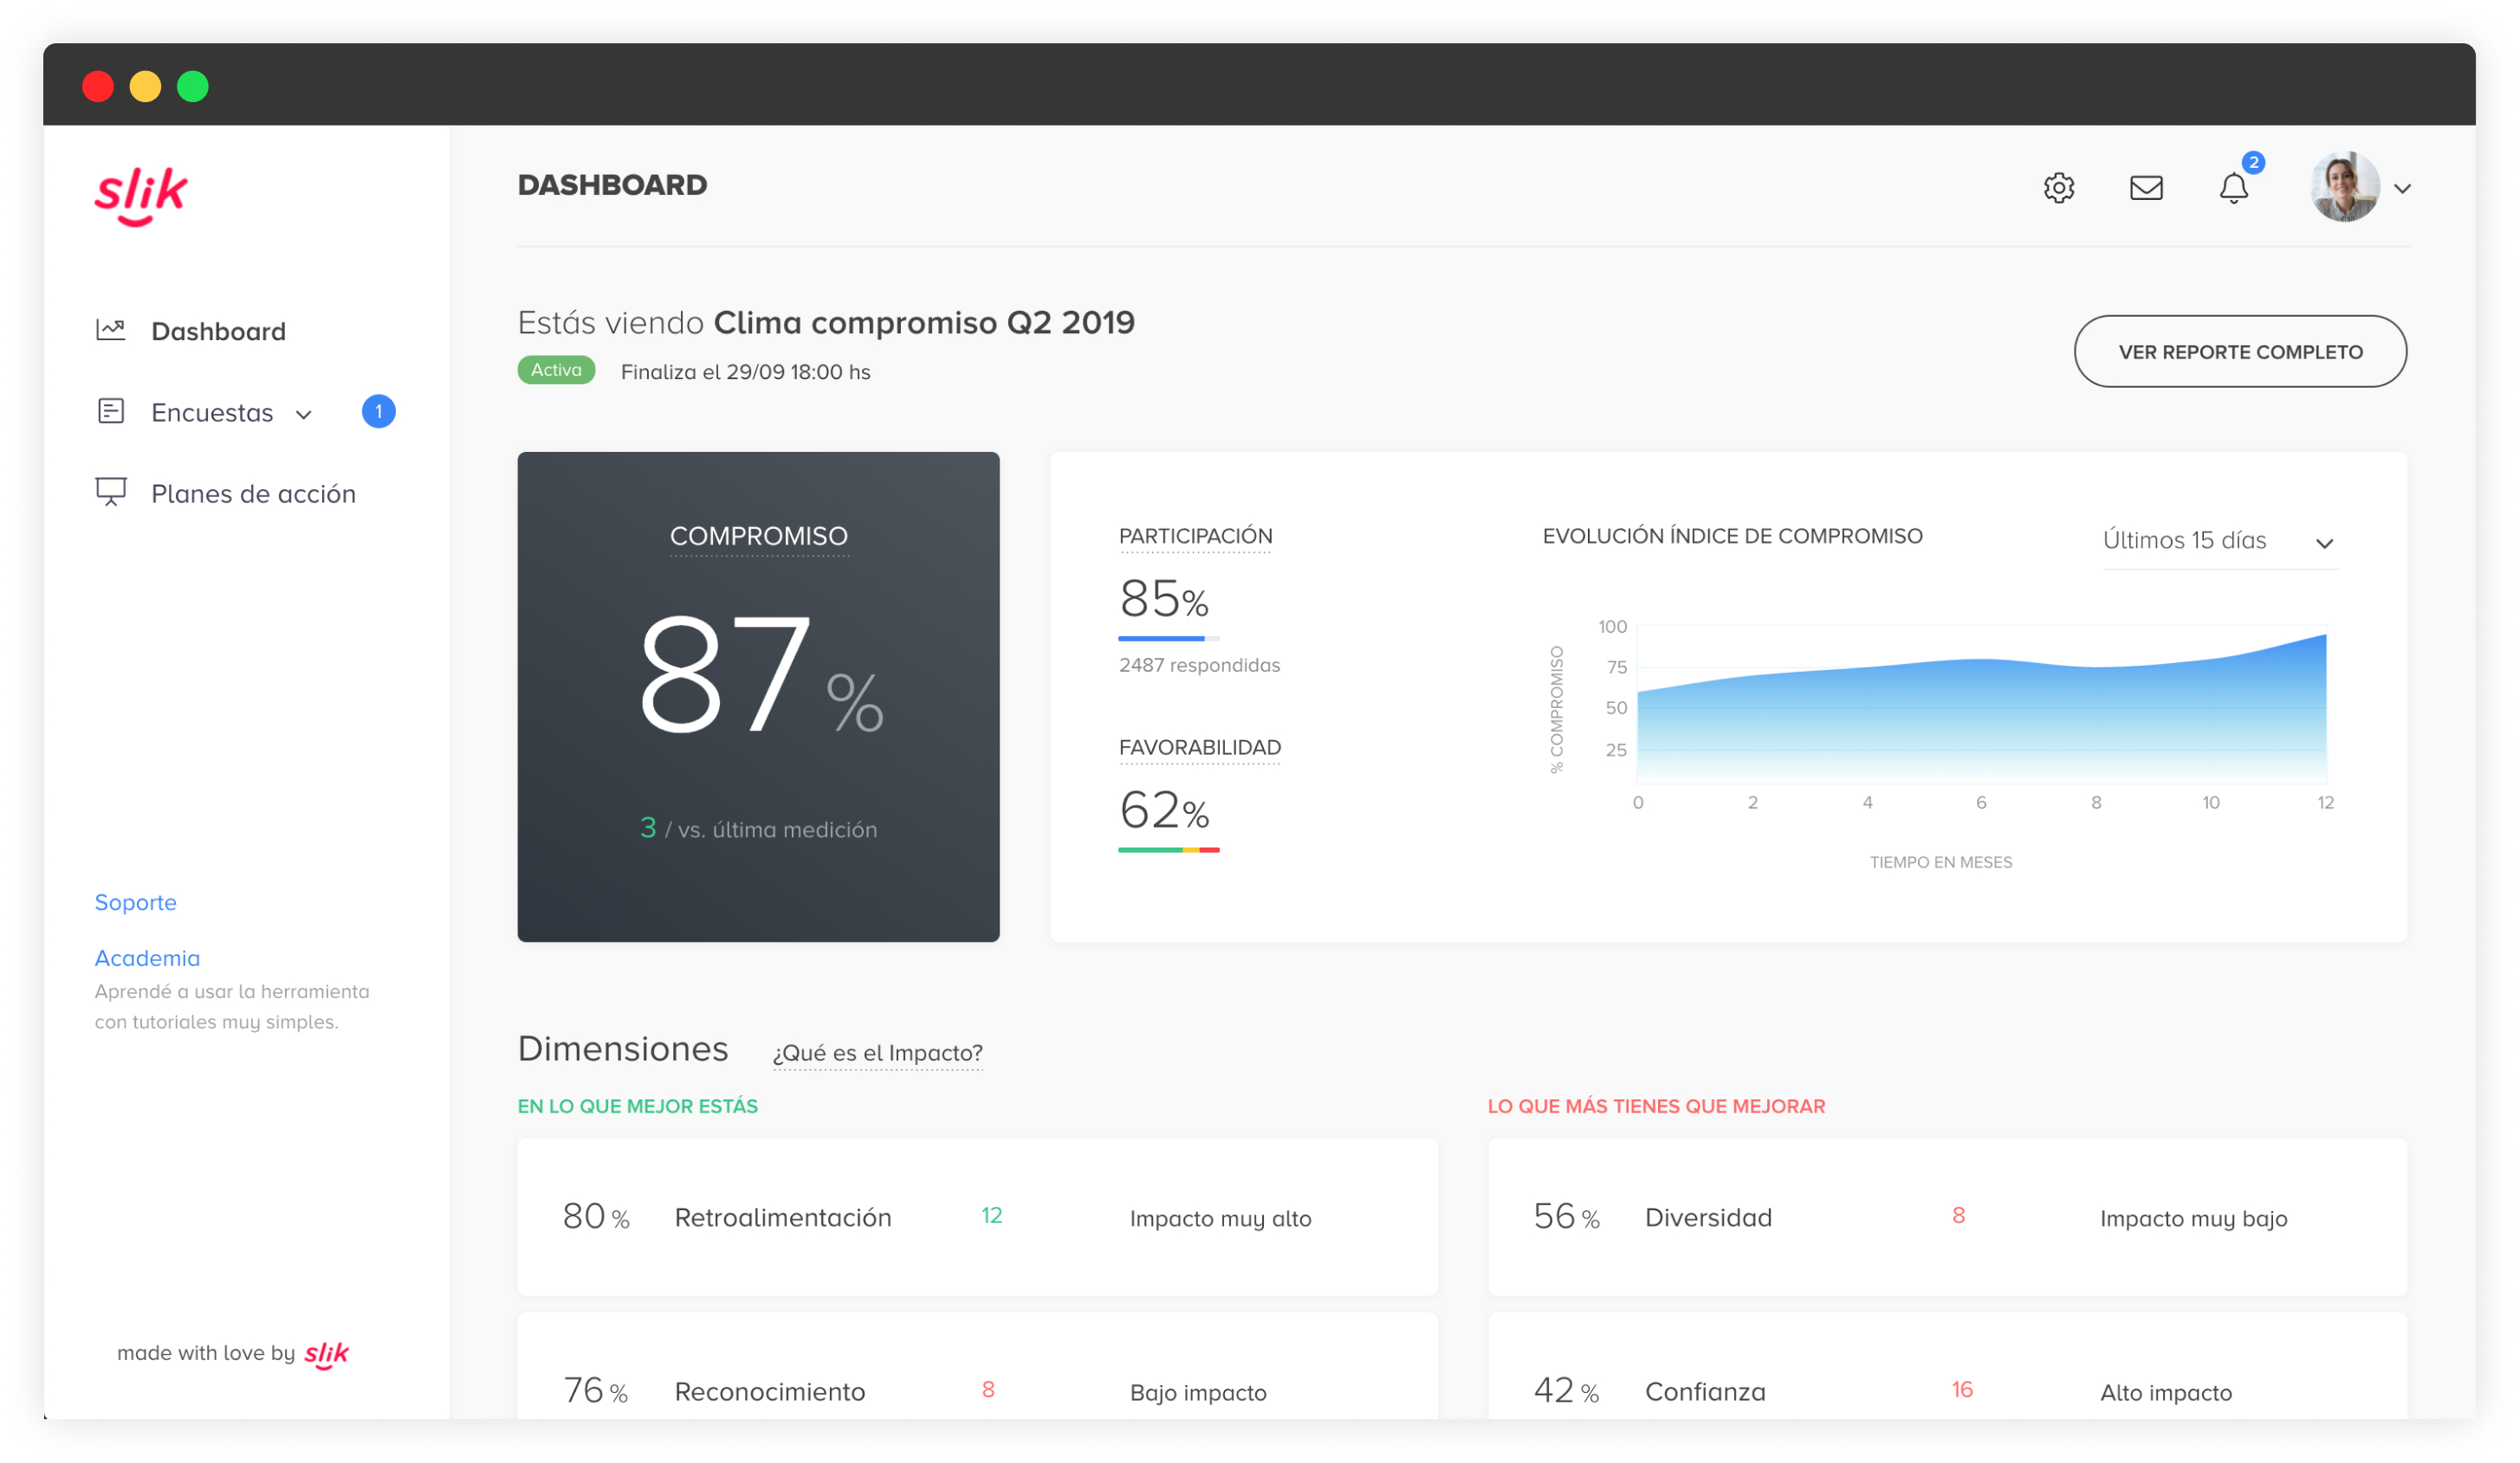Screen dimensions: 2520x1463
Task: Click the slik logo in footer
Action: coord(326,1355)
